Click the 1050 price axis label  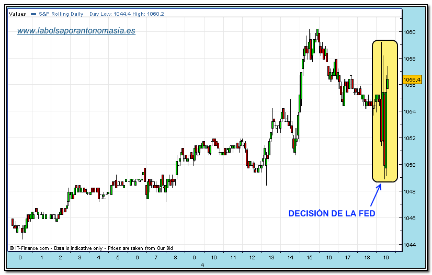click(409, 165)
